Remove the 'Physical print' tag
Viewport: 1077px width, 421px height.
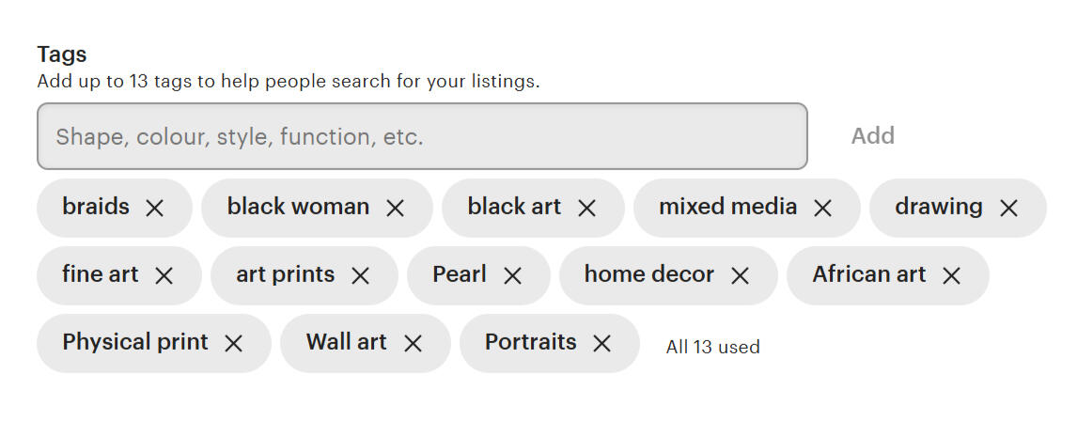click(234, 344)
